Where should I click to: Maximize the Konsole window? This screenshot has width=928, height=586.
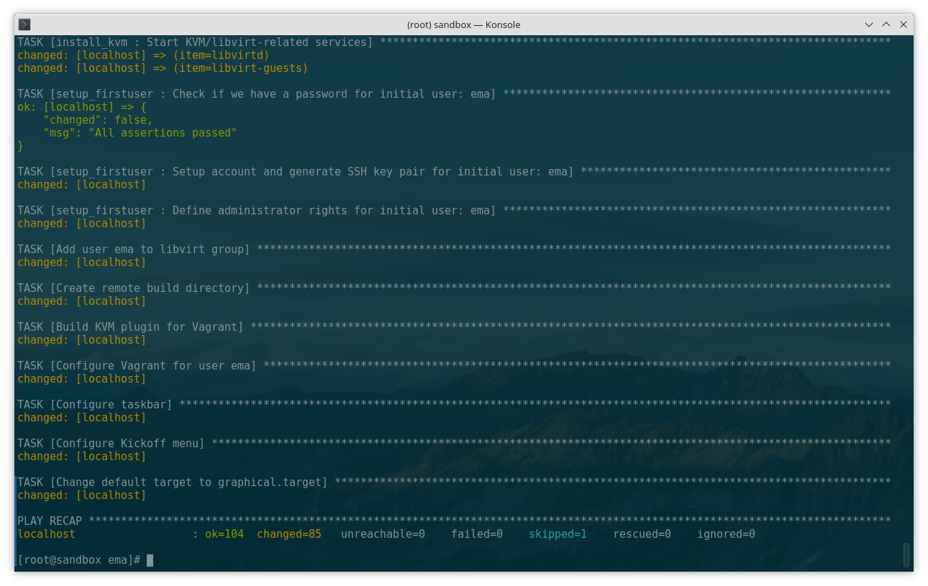point(886,24)
